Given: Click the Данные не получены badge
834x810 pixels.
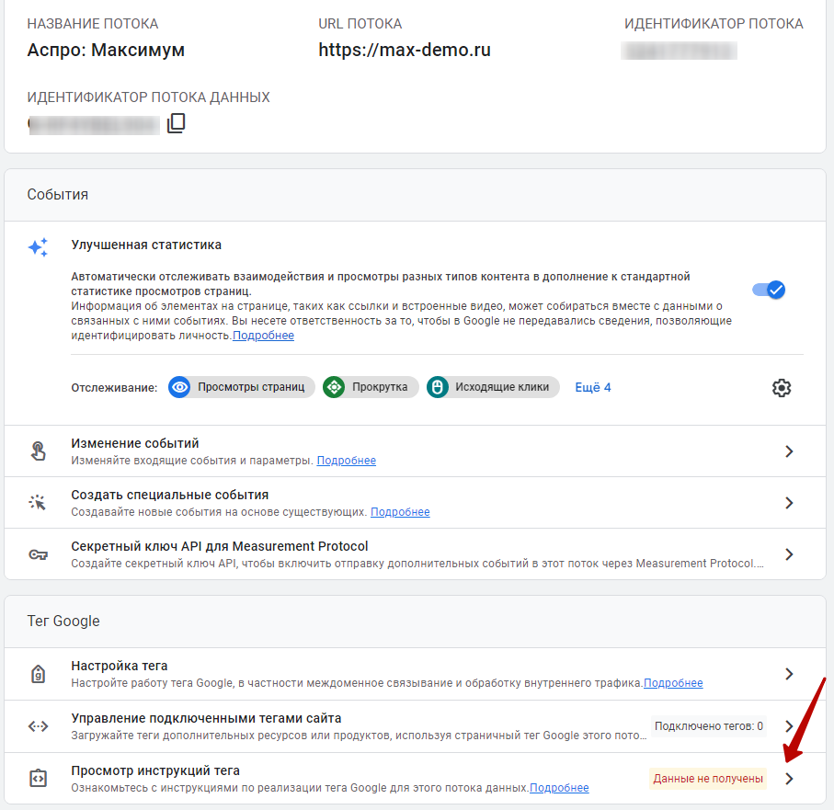Looking at the screenshot, I should click(x=708, y=779).
